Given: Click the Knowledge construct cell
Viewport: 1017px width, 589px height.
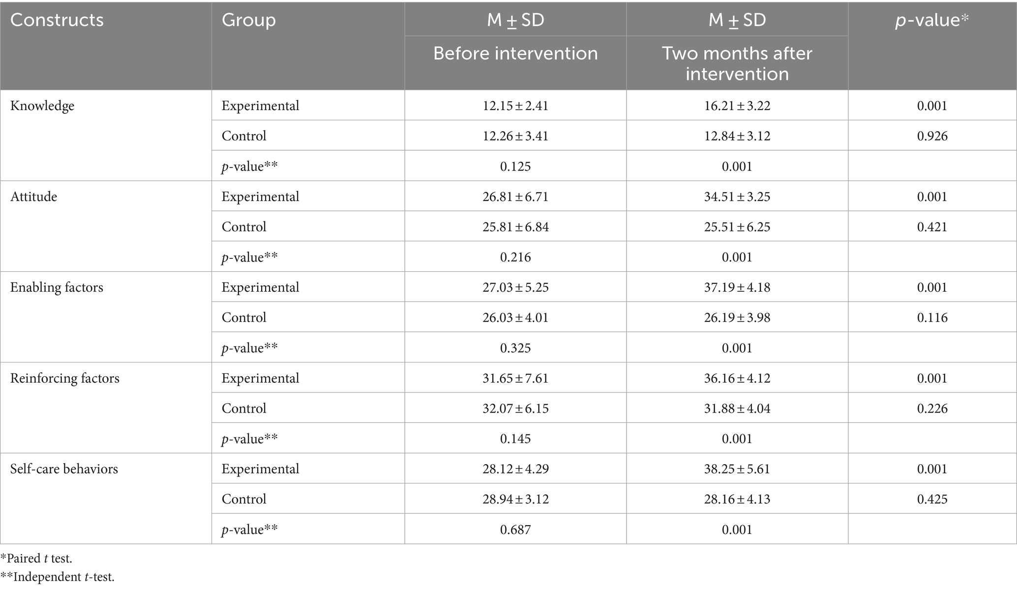Looking at the screenshot, I should click(x=42, y=106).
